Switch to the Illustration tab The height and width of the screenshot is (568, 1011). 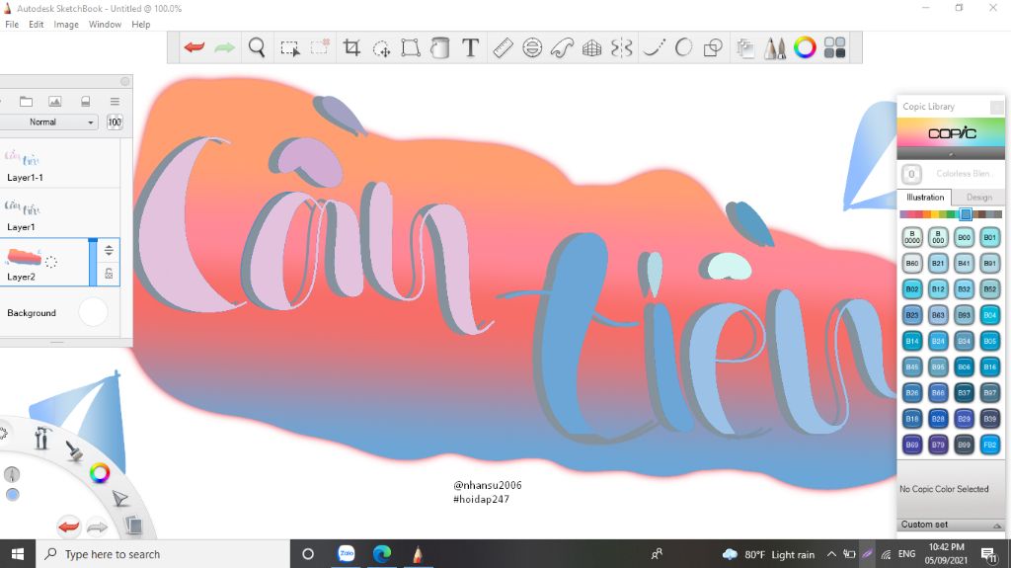(x=924, y=198)
